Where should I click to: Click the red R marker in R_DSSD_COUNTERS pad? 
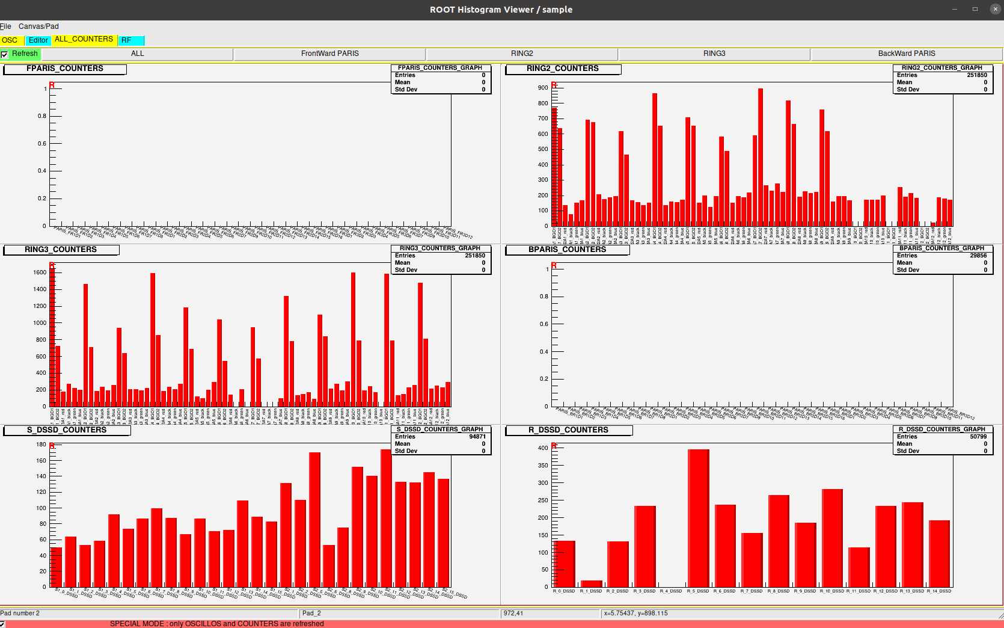pos(554,446)
